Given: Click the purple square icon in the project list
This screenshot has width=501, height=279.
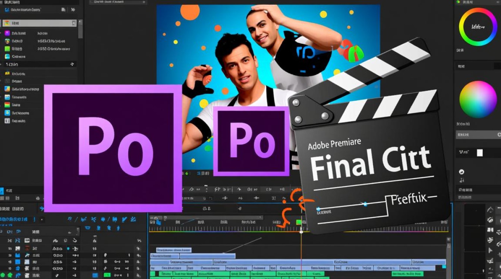Looking at the screenshot, I should (x=7, y=33).
